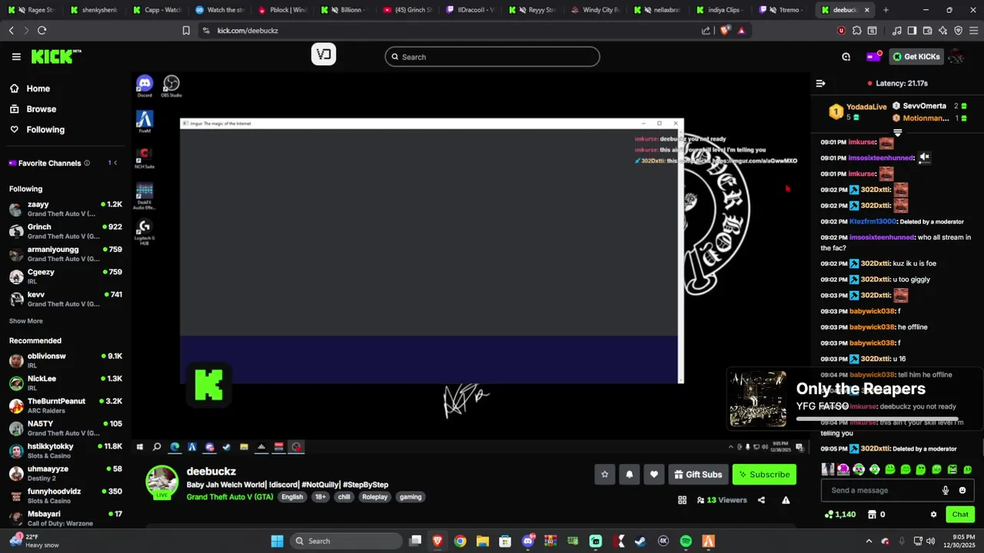Click the green Chat send button
The image size is (984, 553).
[x=960, y=515]
